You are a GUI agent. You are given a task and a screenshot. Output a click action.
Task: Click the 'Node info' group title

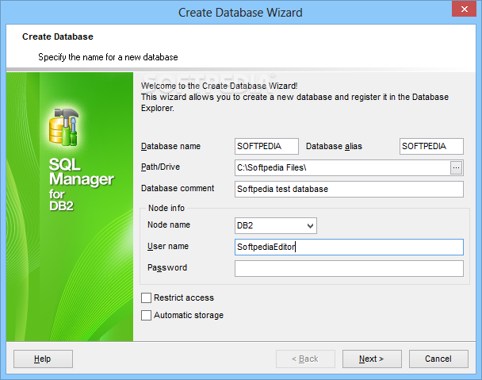pyautogui.click(x=166, y=208)
